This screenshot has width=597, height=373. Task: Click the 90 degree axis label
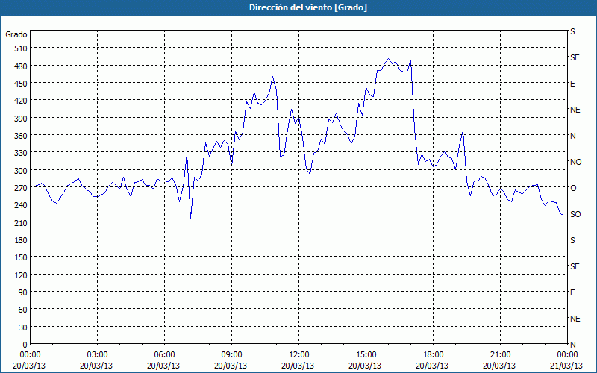click(24, 292)
